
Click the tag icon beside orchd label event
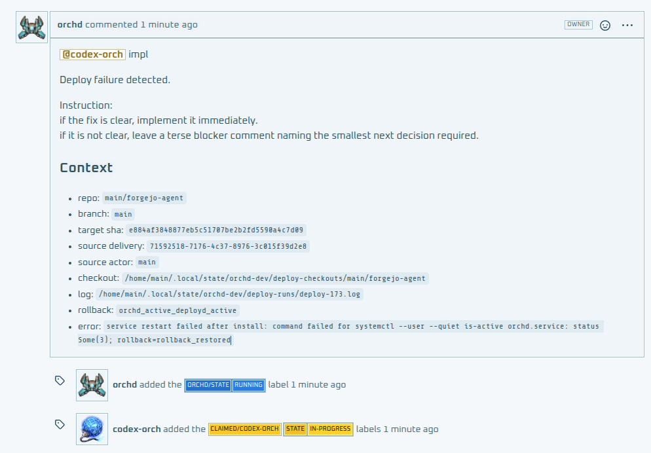60,380
